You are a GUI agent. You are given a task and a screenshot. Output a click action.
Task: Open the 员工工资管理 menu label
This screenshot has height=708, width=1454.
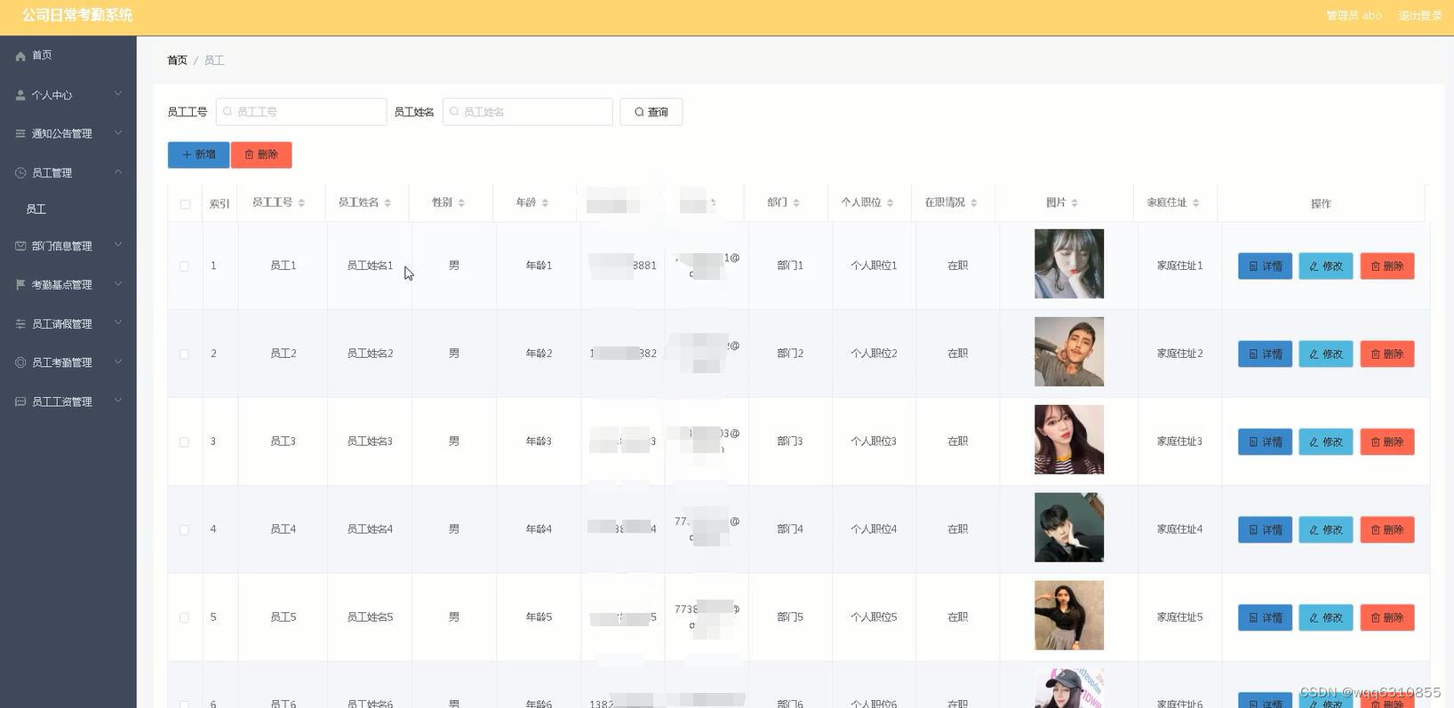(62, 402)
